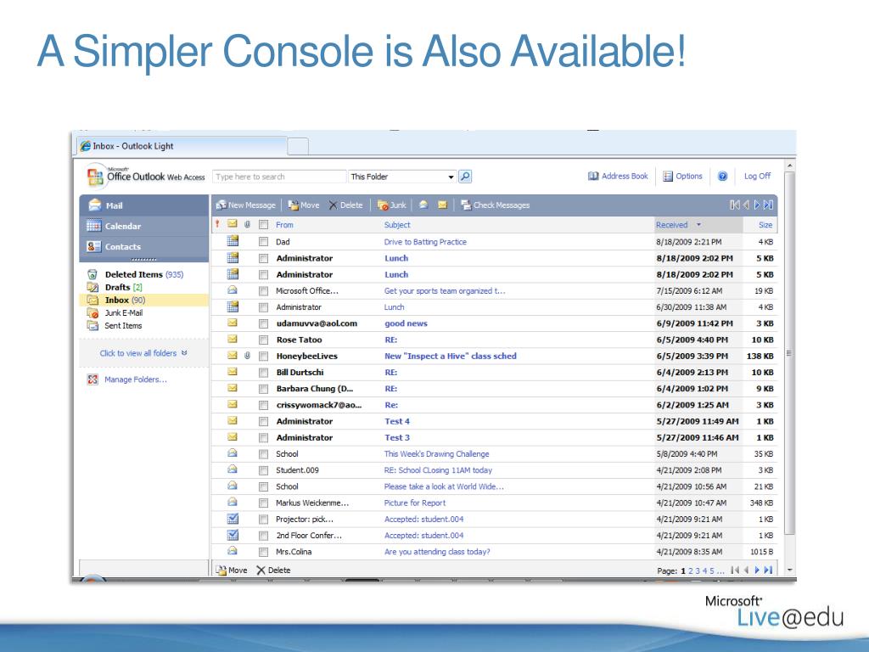Go to last page in bottom pager
The height and width of the screenshot is (652, 869).
(768, 570)
